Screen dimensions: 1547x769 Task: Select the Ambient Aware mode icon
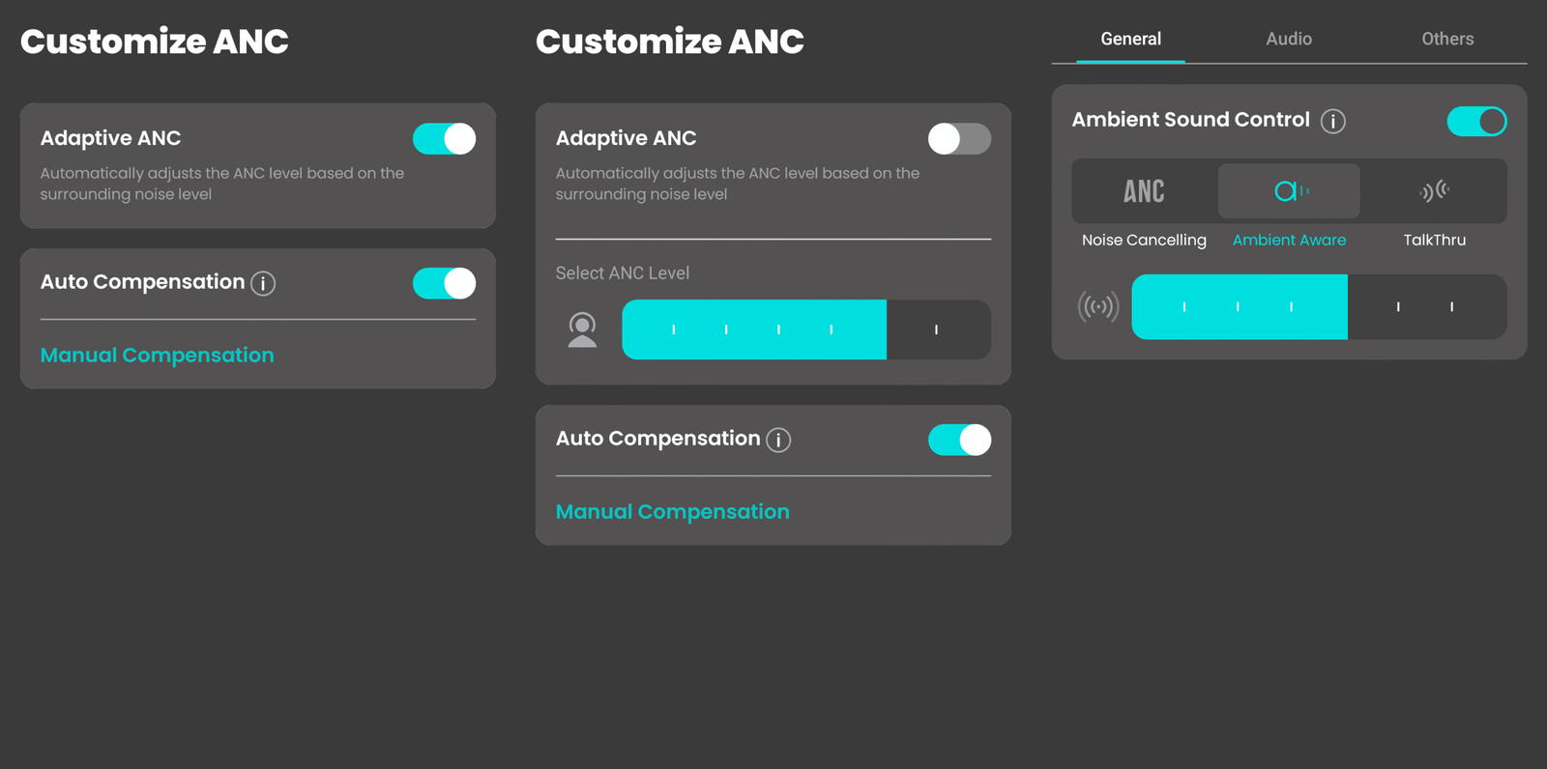coord(1289,191)
